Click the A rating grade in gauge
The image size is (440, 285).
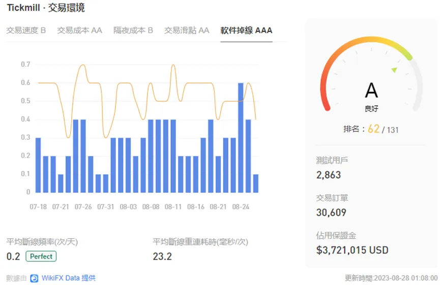click(371, 90)
